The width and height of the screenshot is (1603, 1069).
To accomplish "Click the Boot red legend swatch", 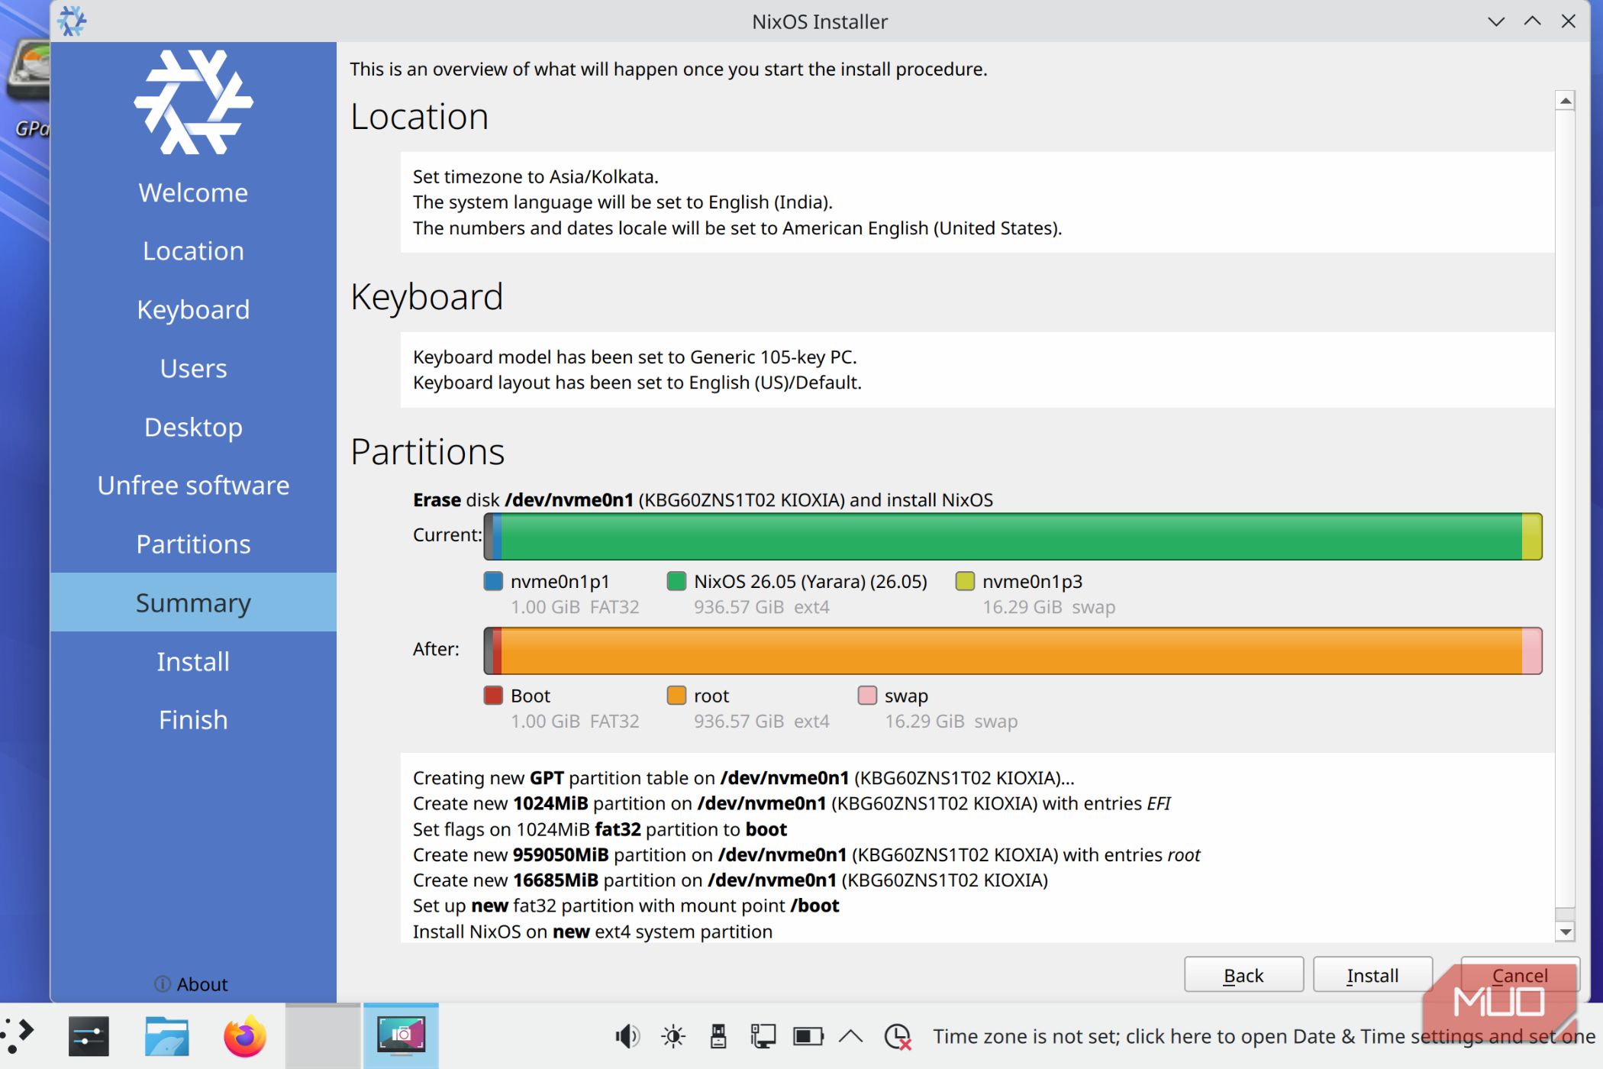I will click(493, 696).
